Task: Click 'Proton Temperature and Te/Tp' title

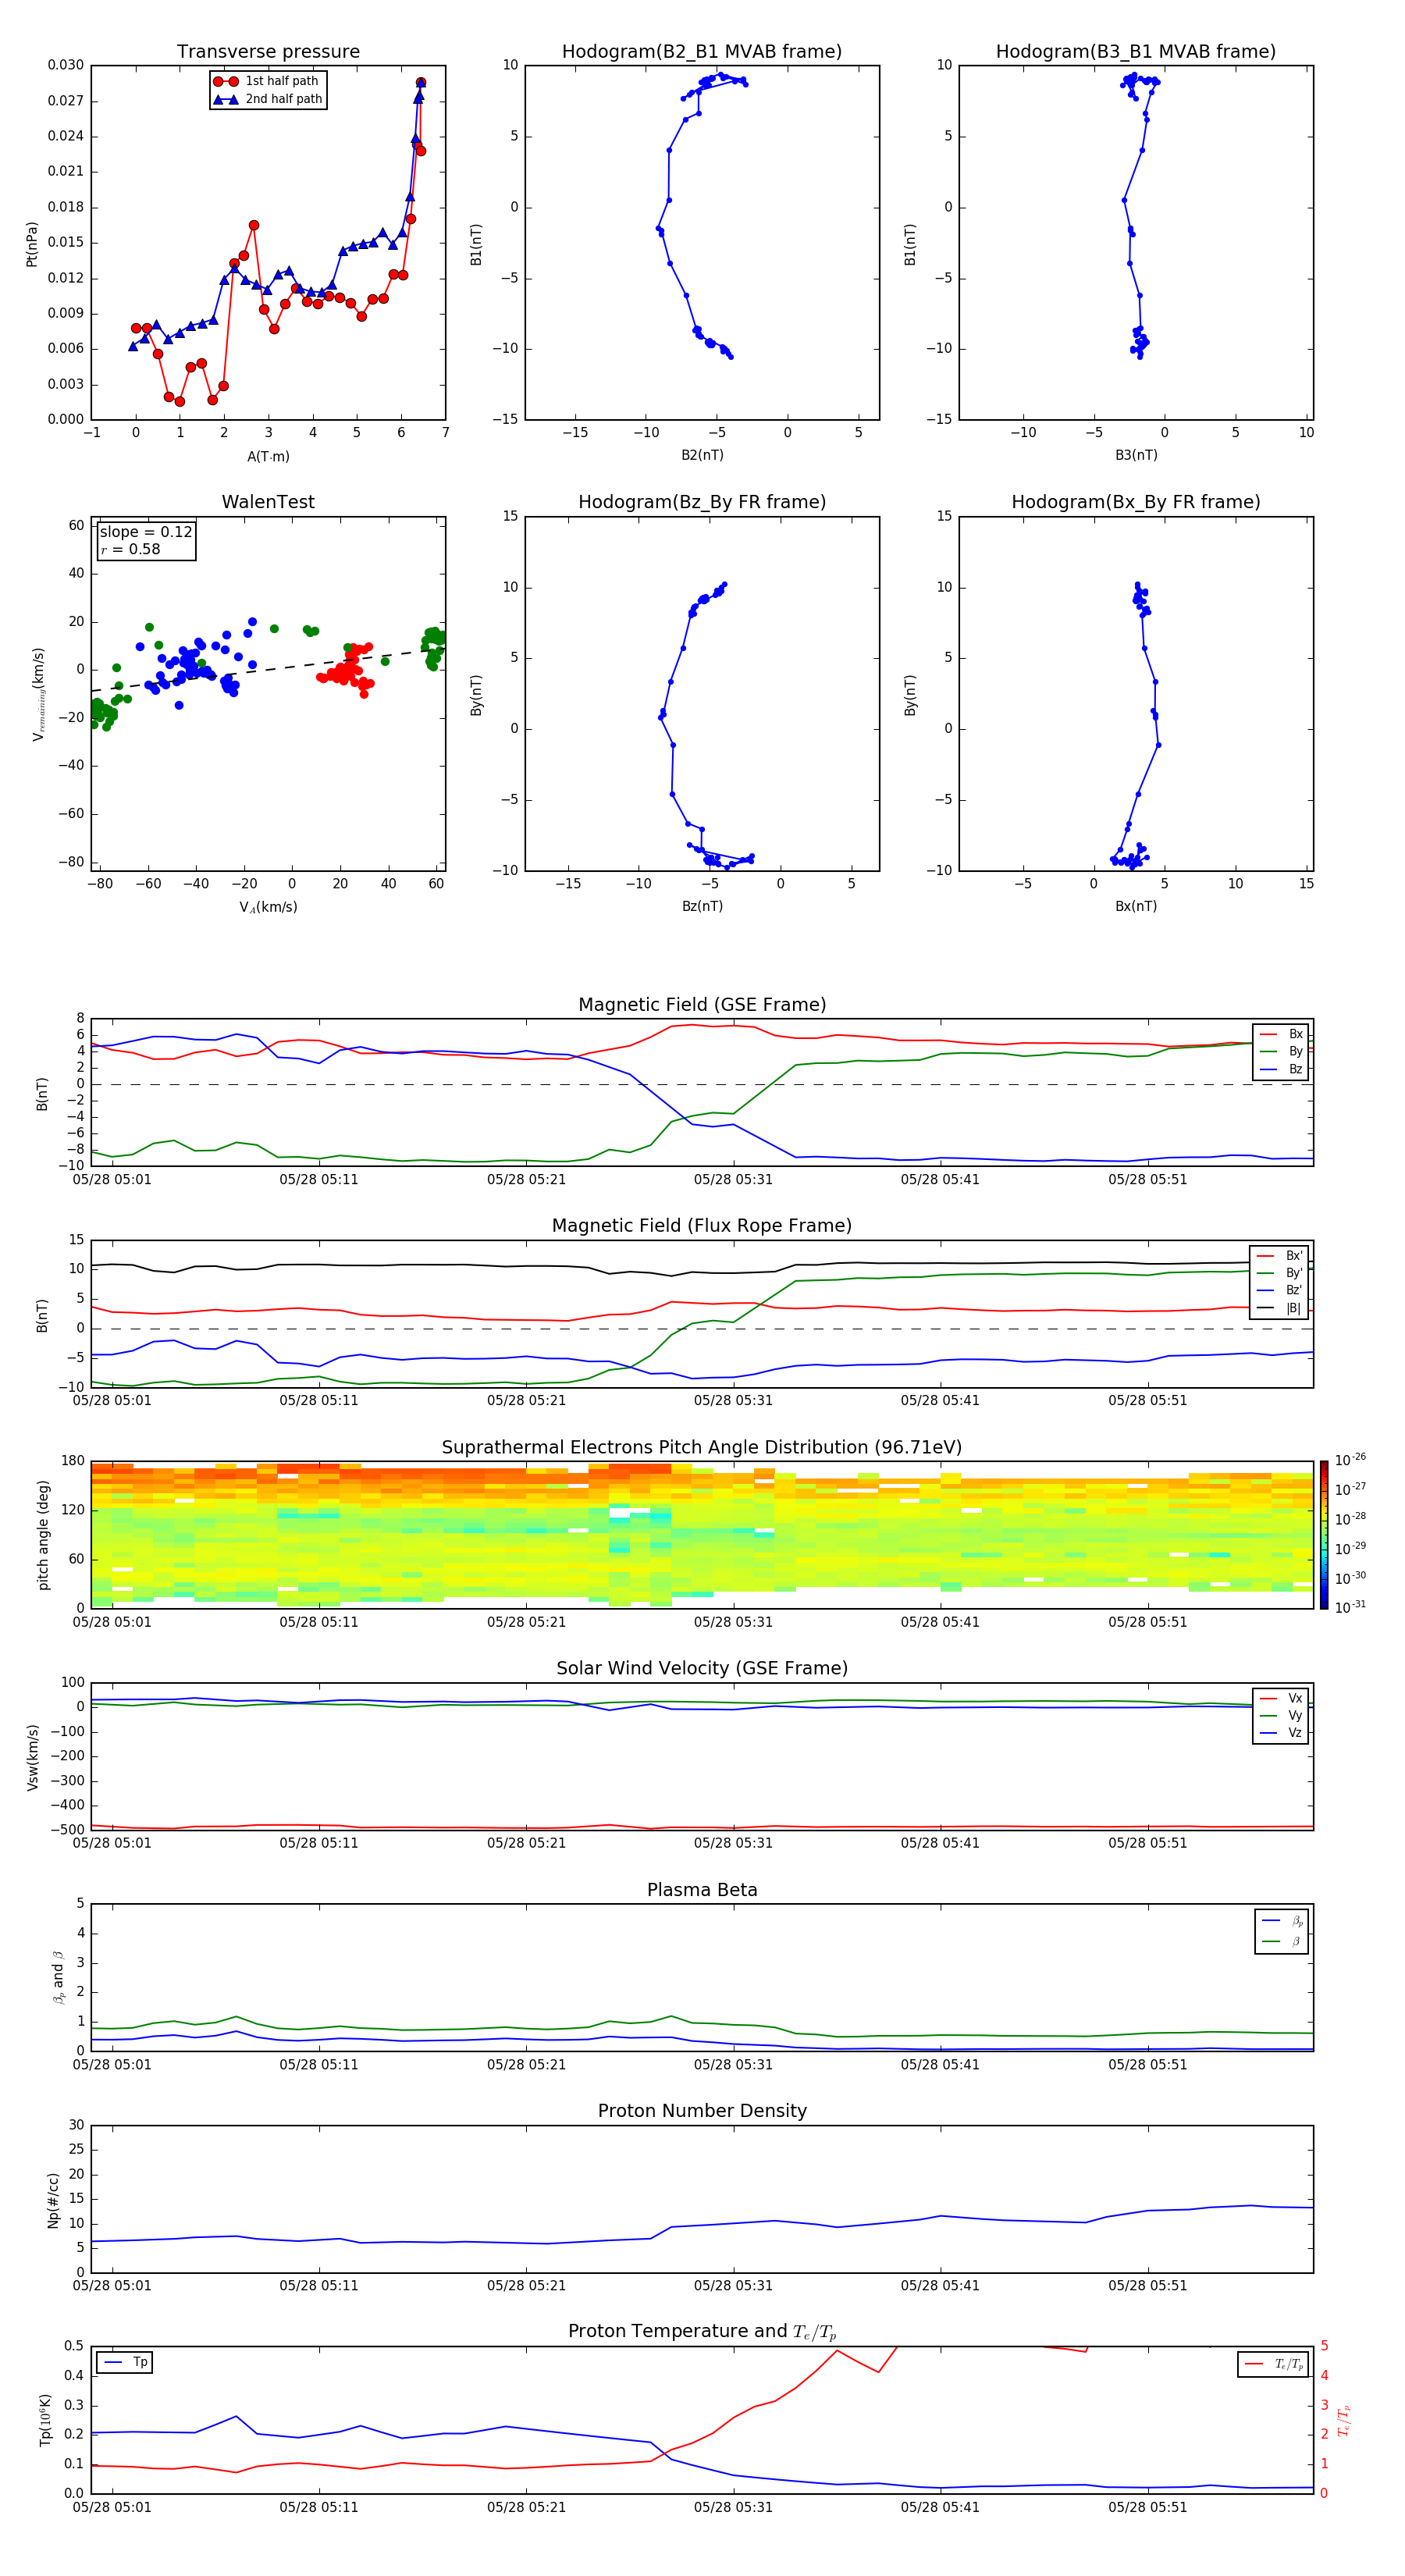Action: (702, 2332)
